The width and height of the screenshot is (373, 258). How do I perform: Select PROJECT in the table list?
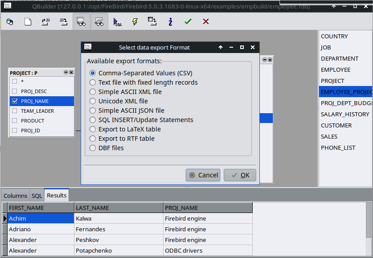(345, 81)
